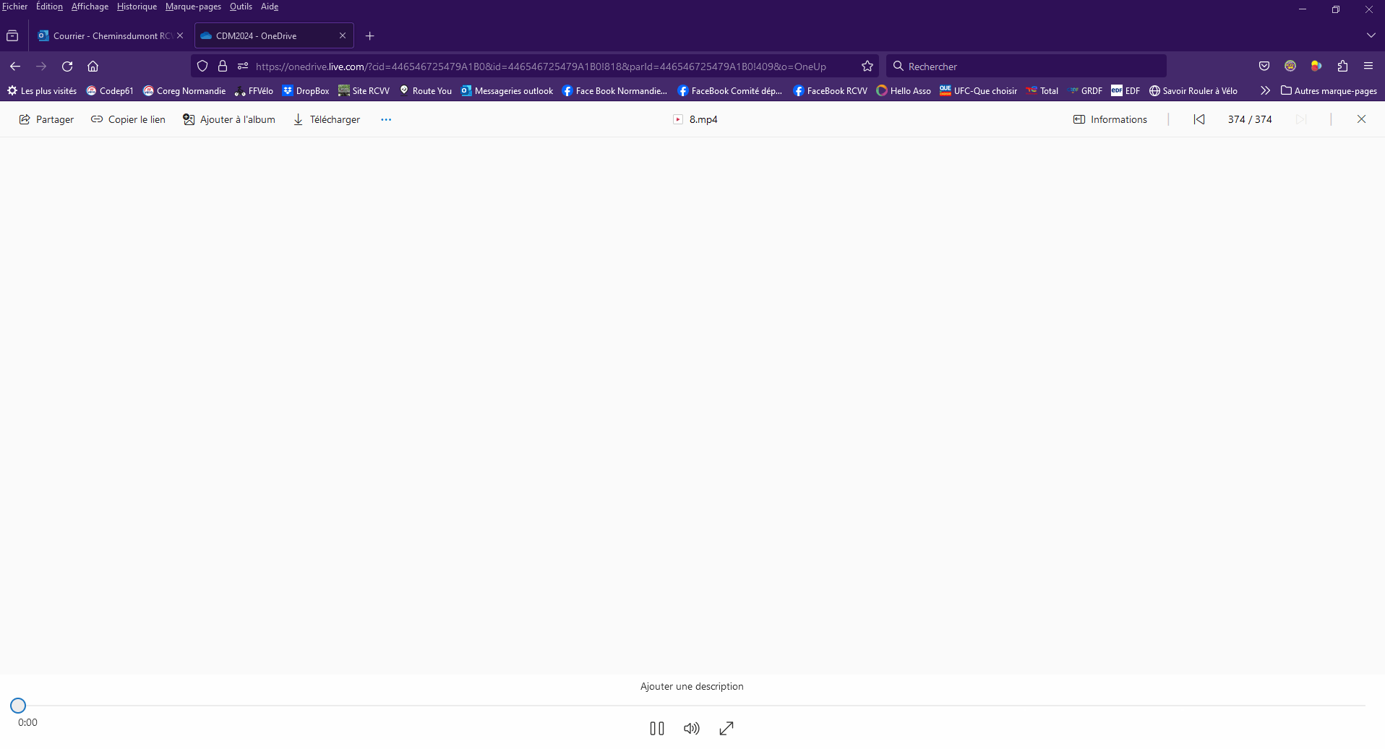Open UFC-Que choisir bookmark

click(x=978, y=90)
